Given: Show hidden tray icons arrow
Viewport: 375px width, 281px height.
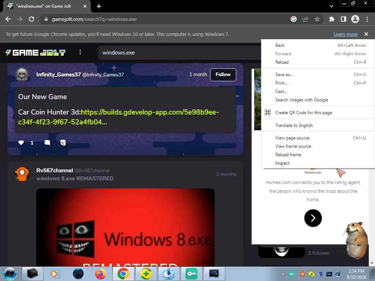Looking at the screenshot, I should click(283, 274).
